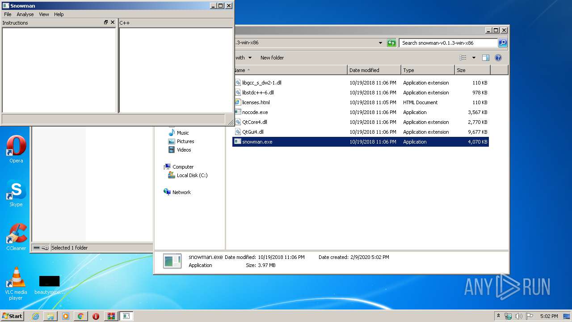Select libstdc++-6.dll file icon
The image size is (572, 322).
[238, 93]
